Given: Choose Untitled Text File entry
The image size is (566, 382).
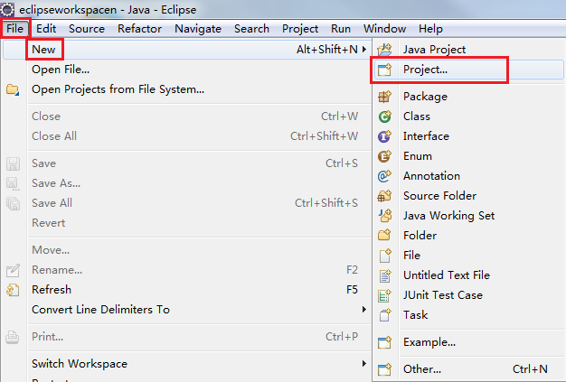Looking at the screenshot, I should (x=447, y=275).
